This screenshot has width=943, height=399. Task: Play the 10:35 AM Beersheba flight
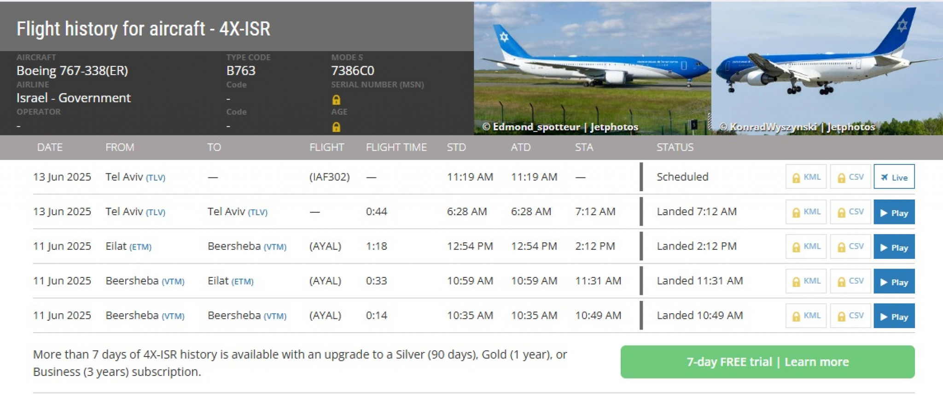[894, 316]
